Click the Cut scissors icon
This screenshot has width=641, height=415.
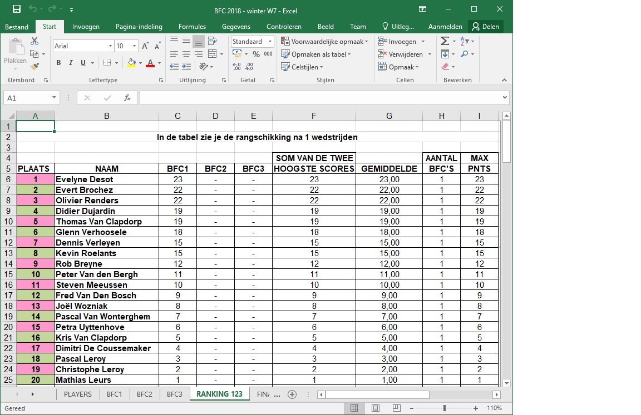34,42
